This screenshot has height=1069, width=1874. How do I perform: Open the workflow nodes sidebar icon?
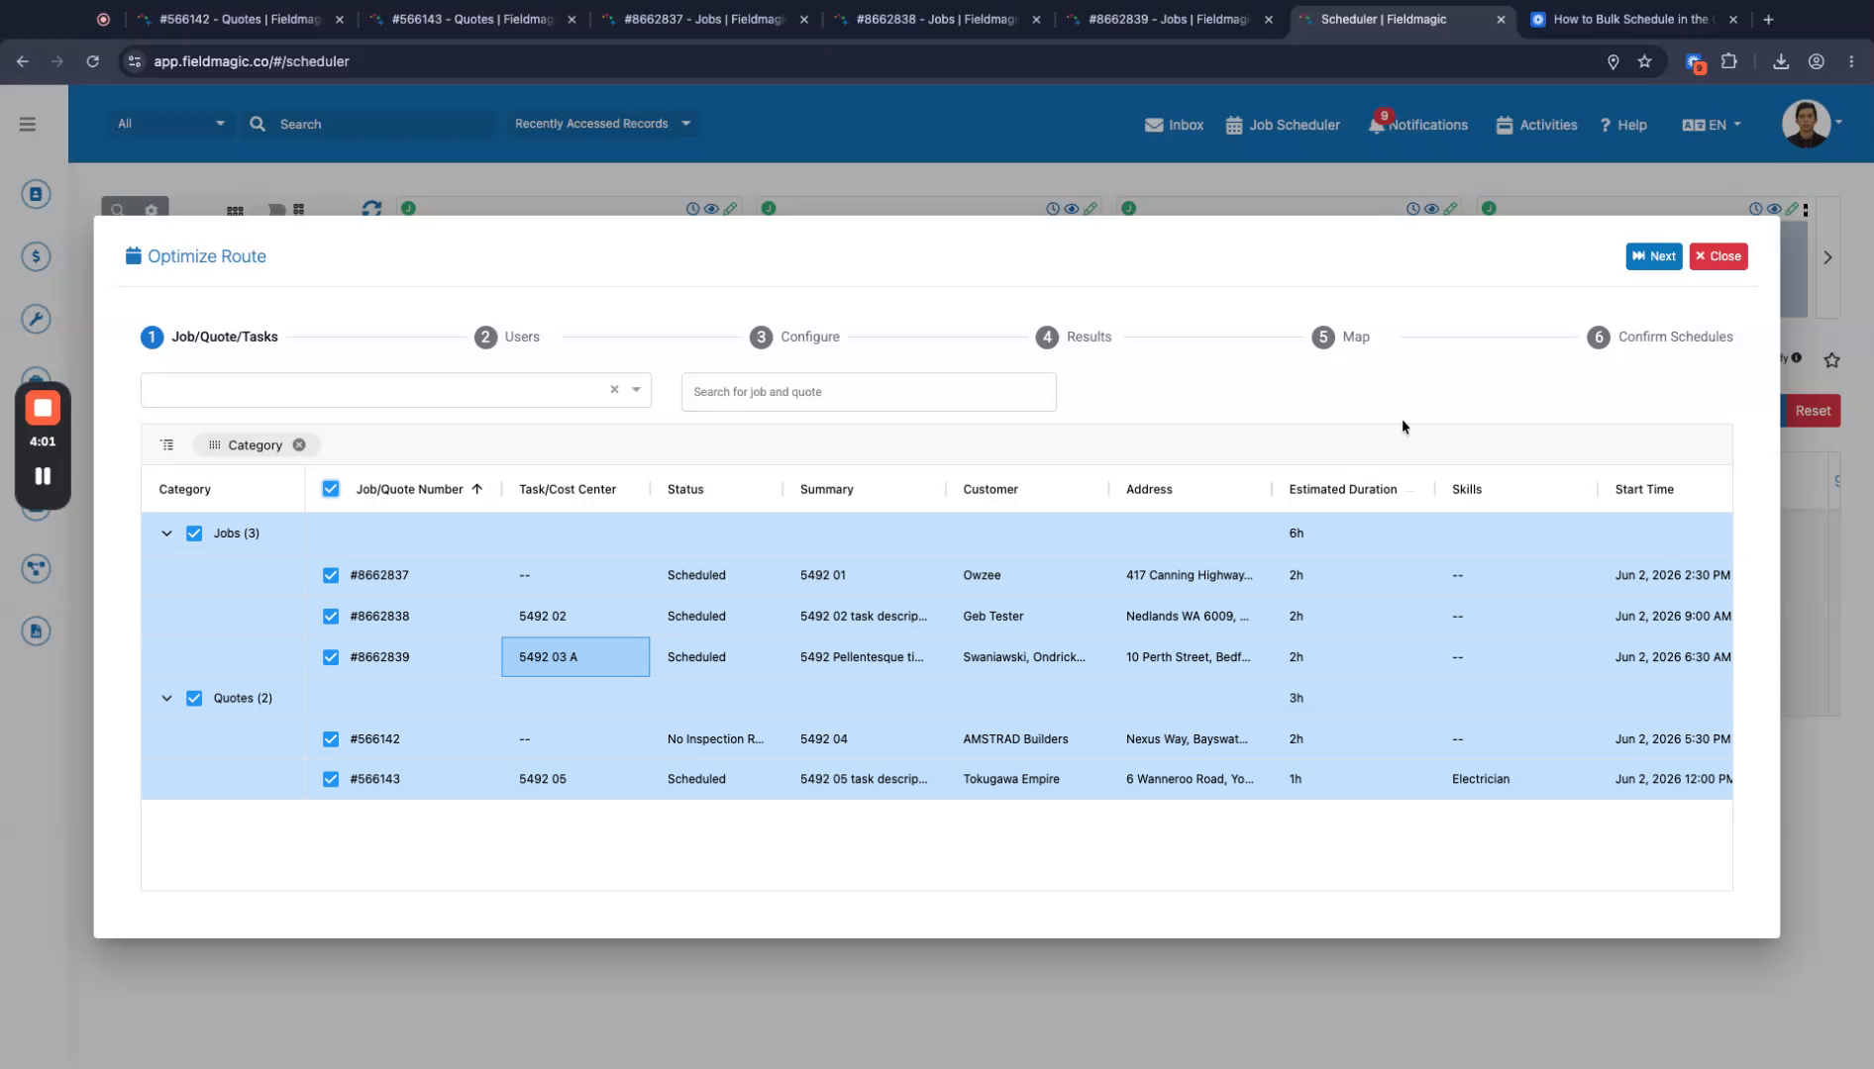[36, 568]
